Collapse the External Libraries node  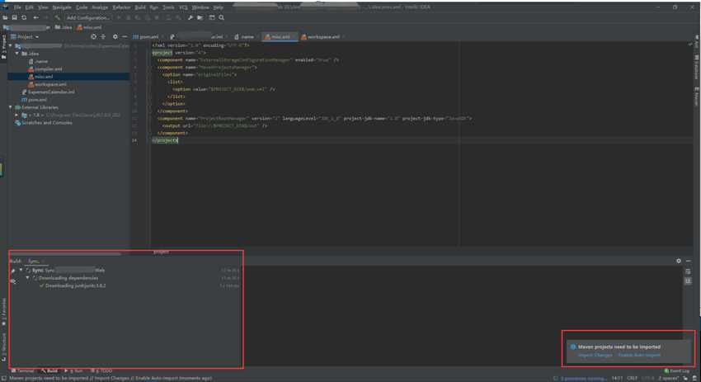click(x=10, y=107)
